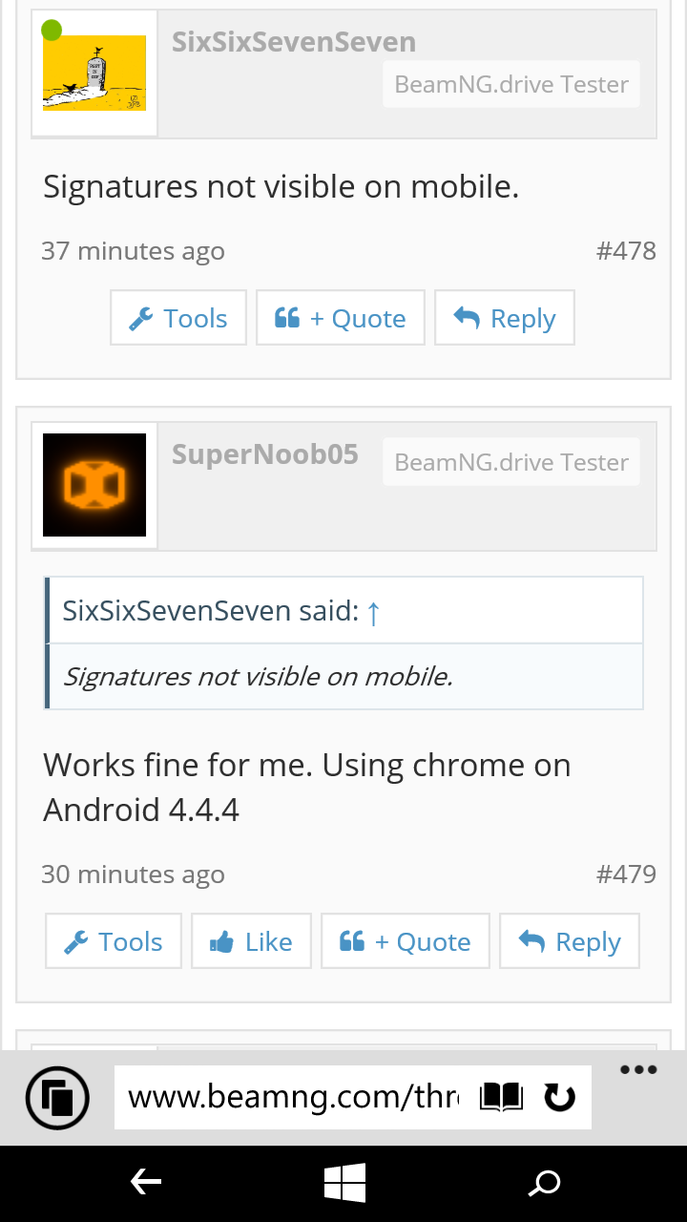Add post #478 to multi-quote
This screenshot has height=1222, width=687.
(x=341, y=318)
